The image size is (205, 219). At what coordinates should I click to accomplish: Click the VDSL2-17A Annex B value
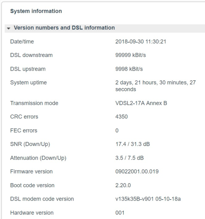click(x=141, y=103)
